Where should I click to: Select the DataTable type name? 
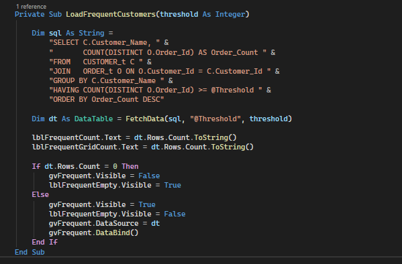93,119
